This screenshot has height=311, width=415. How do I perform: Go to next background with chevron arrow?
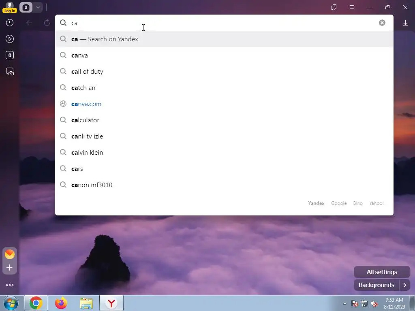(x=405, y=285)
